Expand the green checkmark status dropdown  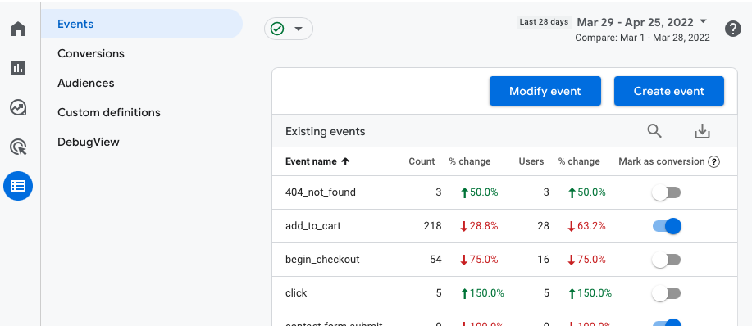(288, 29)
